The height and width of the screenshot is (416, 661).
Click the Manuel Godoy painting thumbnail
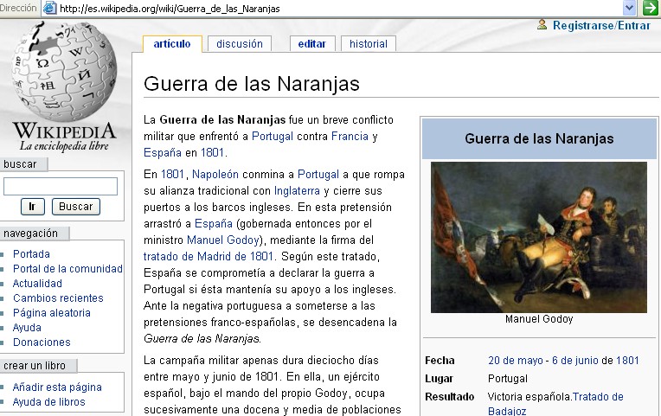point(539,237)
